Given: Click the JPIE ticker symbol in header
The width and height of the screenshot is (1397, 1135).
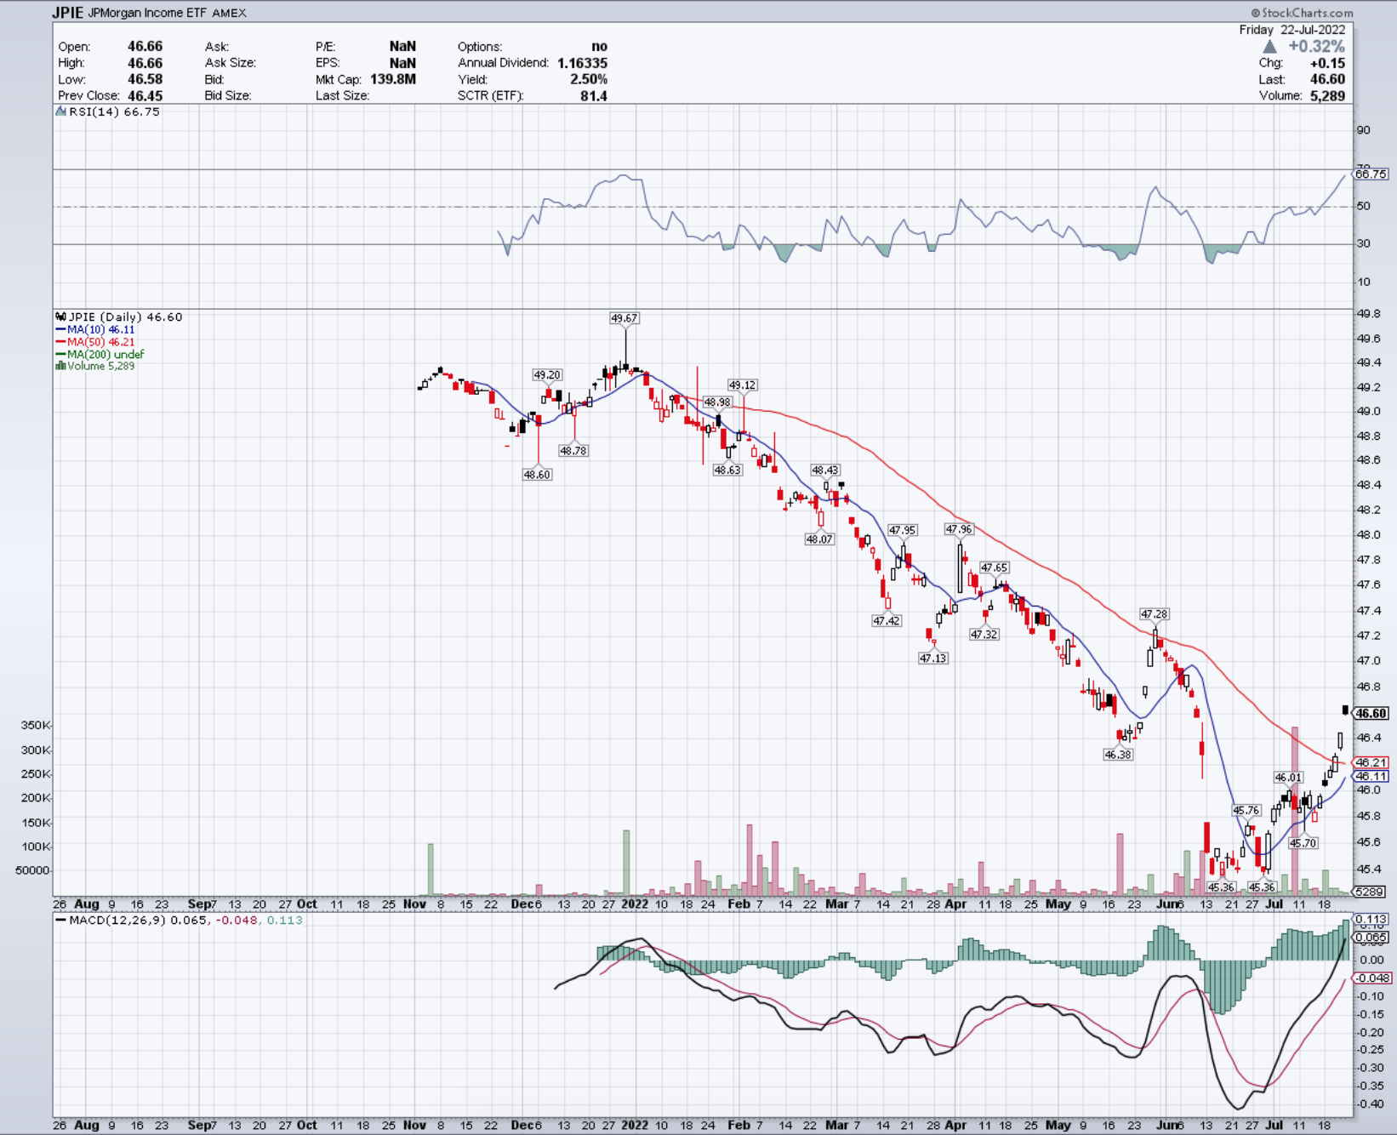Looking at the screenshot, I should coord(68,13).
